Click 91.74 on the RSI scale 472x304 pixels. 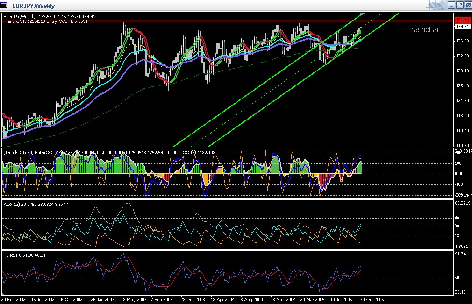point(460,254)
